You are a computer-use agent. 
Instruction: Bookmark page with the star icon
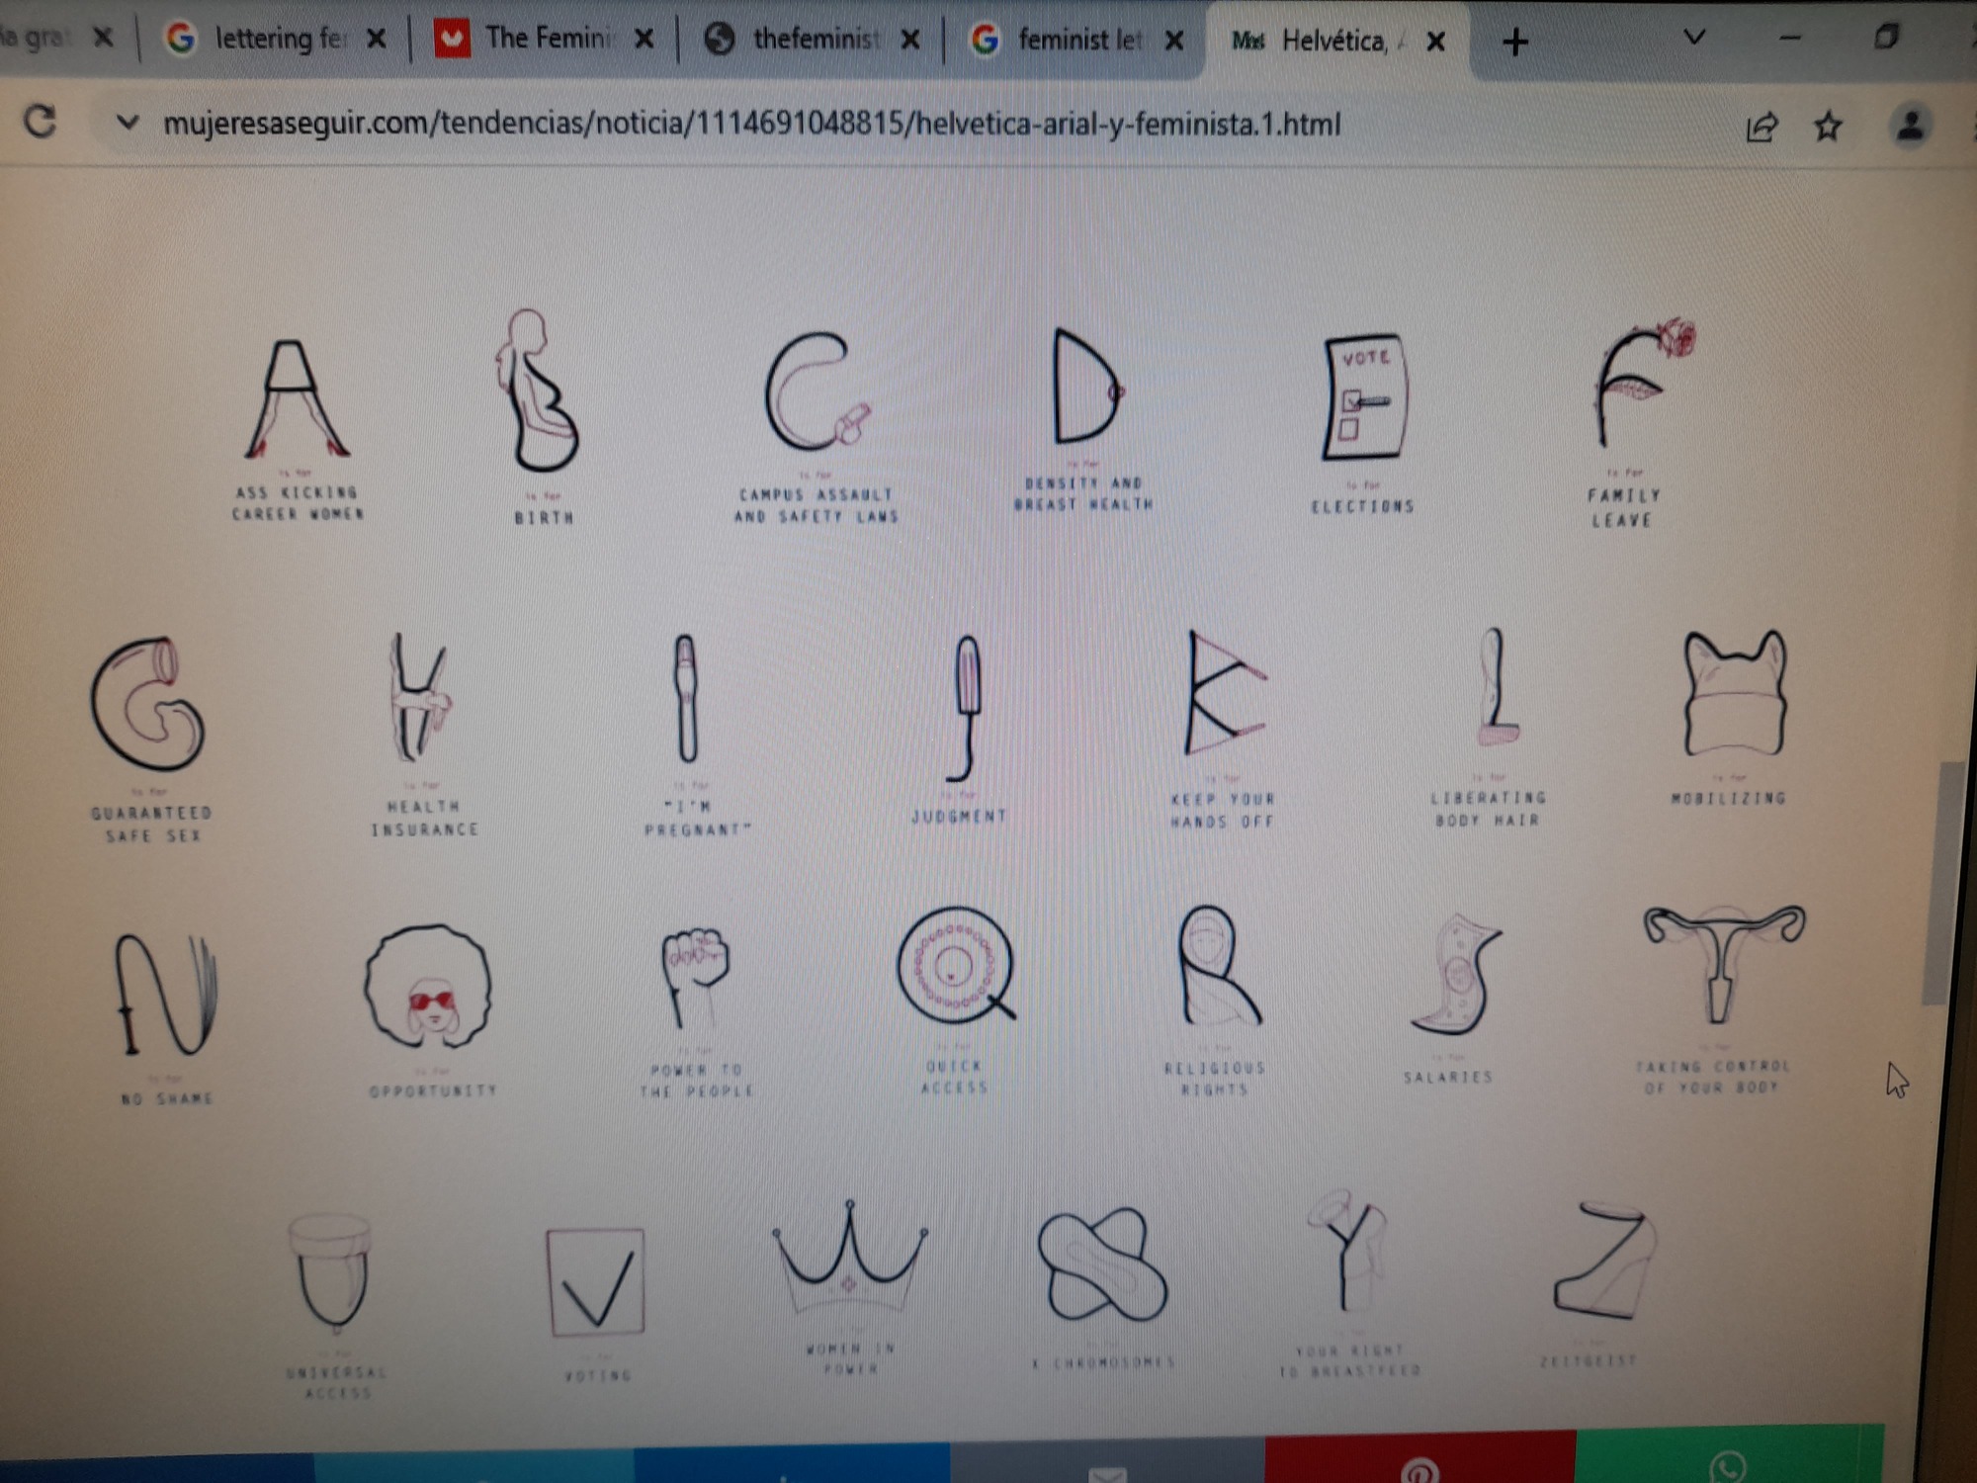[1828, 126]
